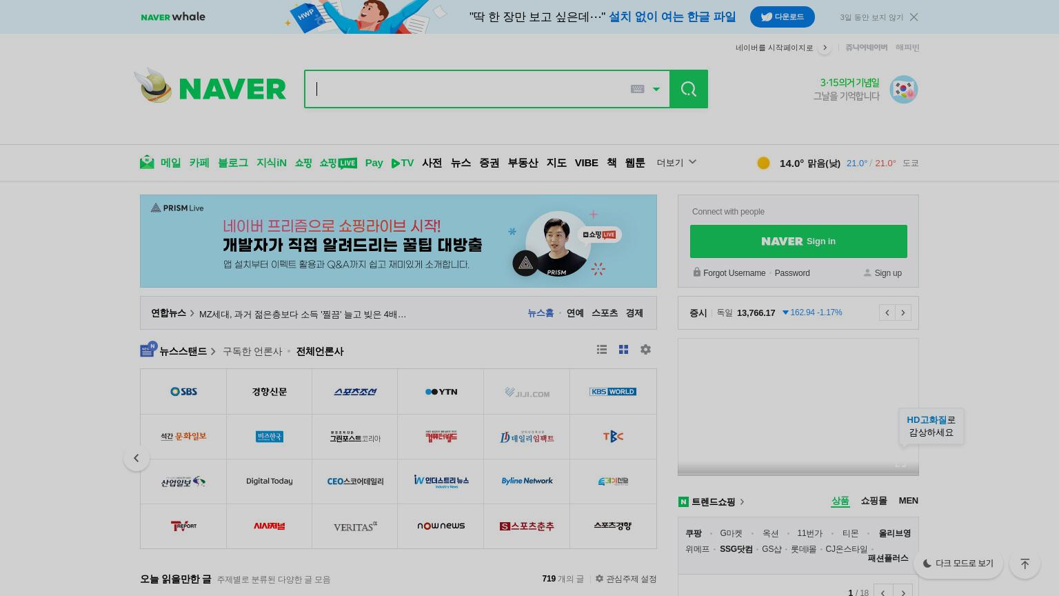Viewport: 1059px width, 596px height.
Task: Click Sign up link
Action: 888,273
